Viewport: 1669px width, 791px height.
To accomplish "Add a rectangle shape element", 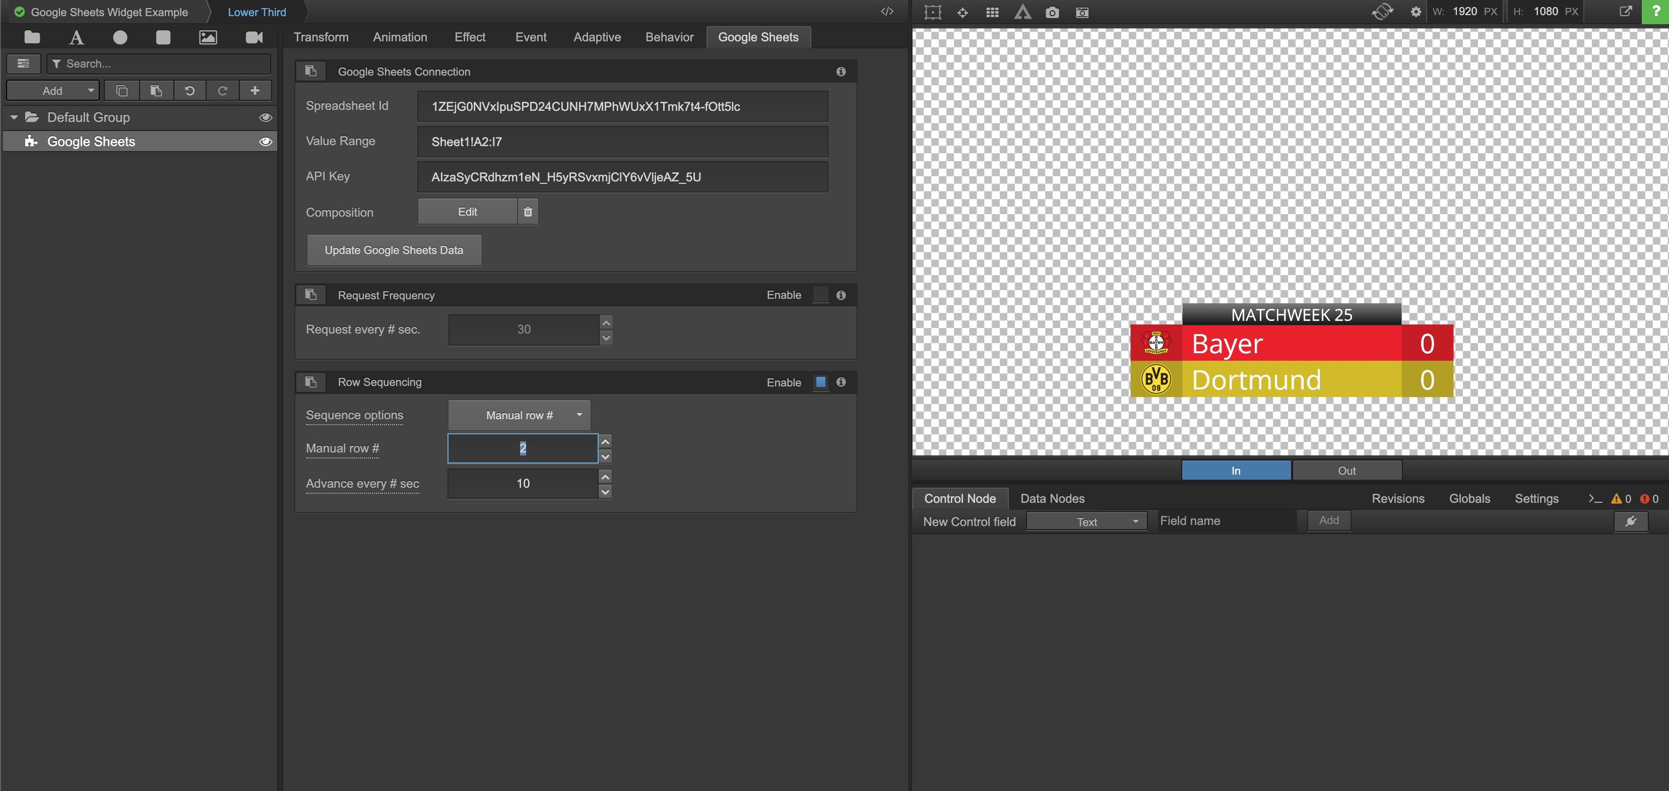I will pyautogui.click(x=163, y=37).
